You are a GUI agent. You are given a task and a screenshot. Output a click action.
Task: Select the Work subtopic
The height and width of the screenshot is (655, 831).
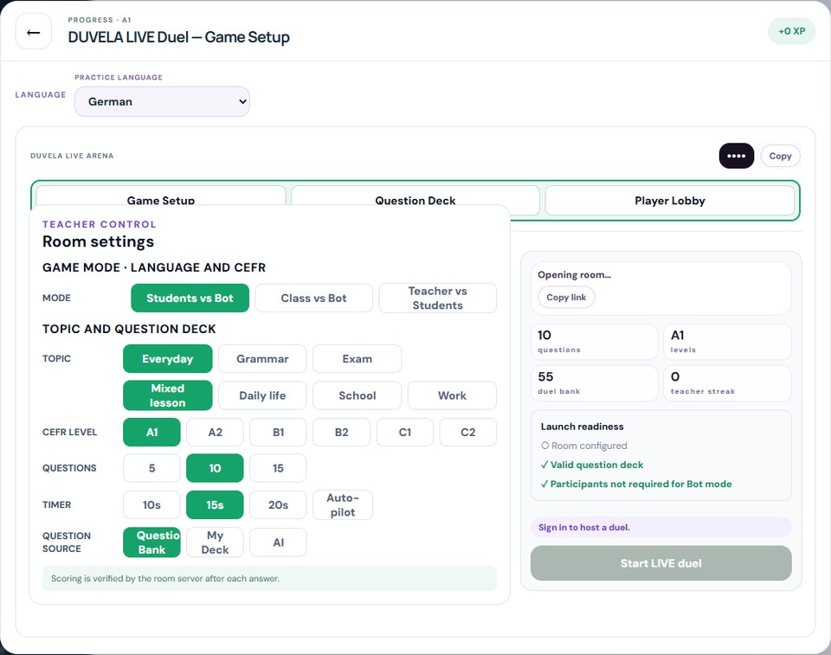pos(452,395)
